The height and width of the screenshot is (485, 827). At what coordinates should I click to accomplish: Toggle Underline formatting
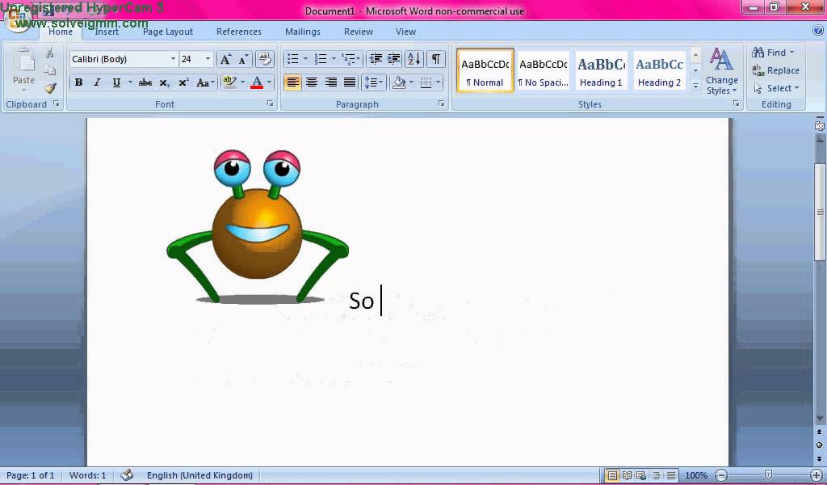116,82
